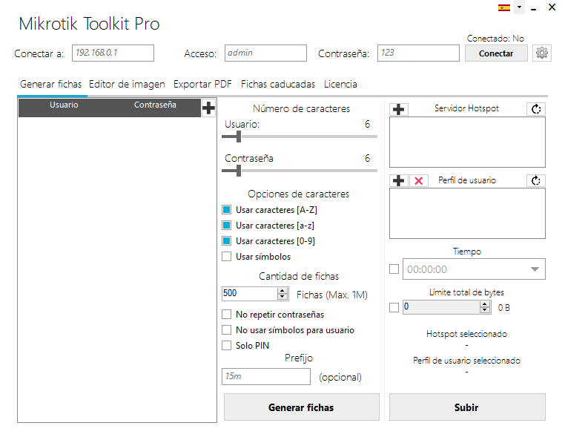Delete user profile with red X icon

tap(419, 180)
